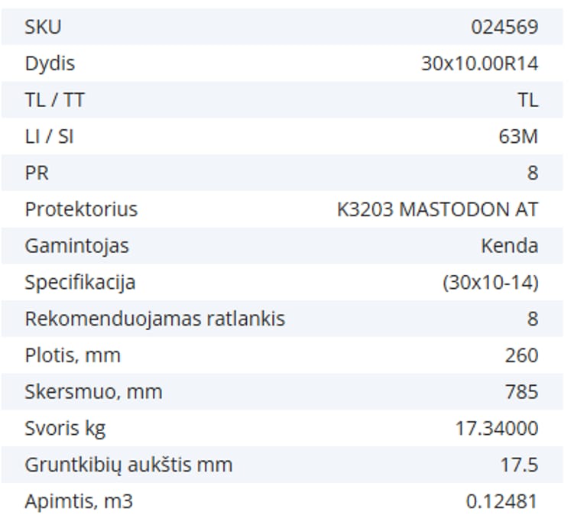
Task: Select the K3203 MASTODON AT tread name
Action: tap(437, 209)
